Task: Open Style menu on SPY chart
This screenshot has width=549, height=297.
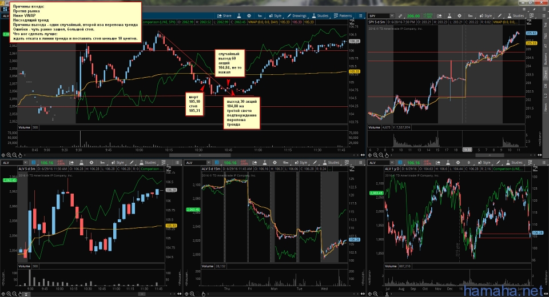Action: [x=486, y=16]
